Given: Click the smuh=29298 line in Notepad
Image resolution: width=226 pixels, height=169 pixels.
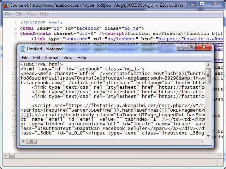Looking at the screenshot, I should (x=112, y=78).
